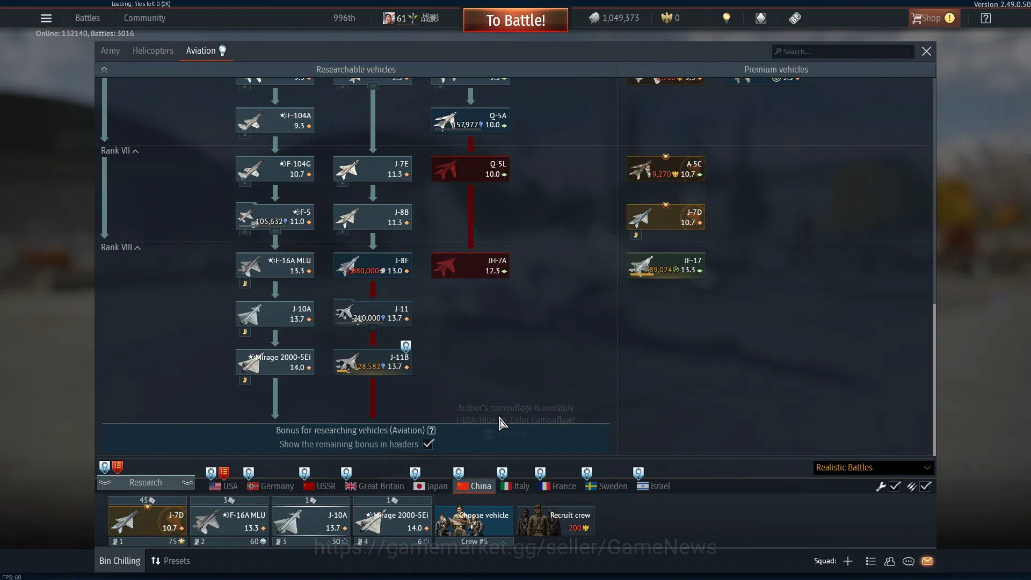Select the locked Q-5L vehicle card
The width and height of the screenshot is (1031, 580).
point(470,169)
